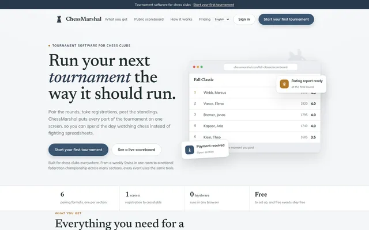Click the gold crown Rating report icon
Screen dimensions: 369x230
284,84
